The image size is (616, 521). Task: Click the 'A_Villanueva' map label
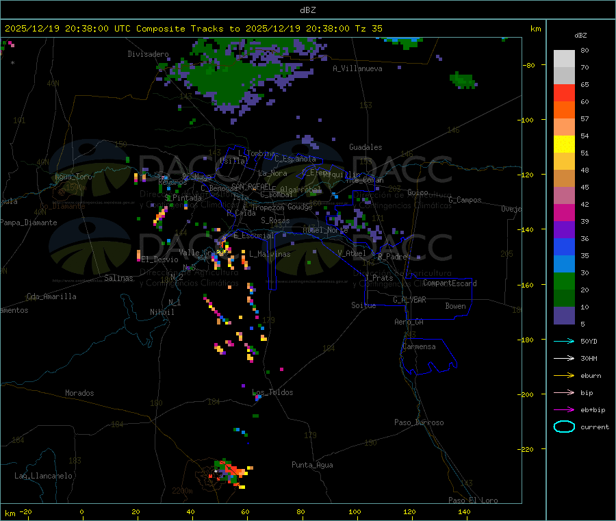[x=357, y=68]
